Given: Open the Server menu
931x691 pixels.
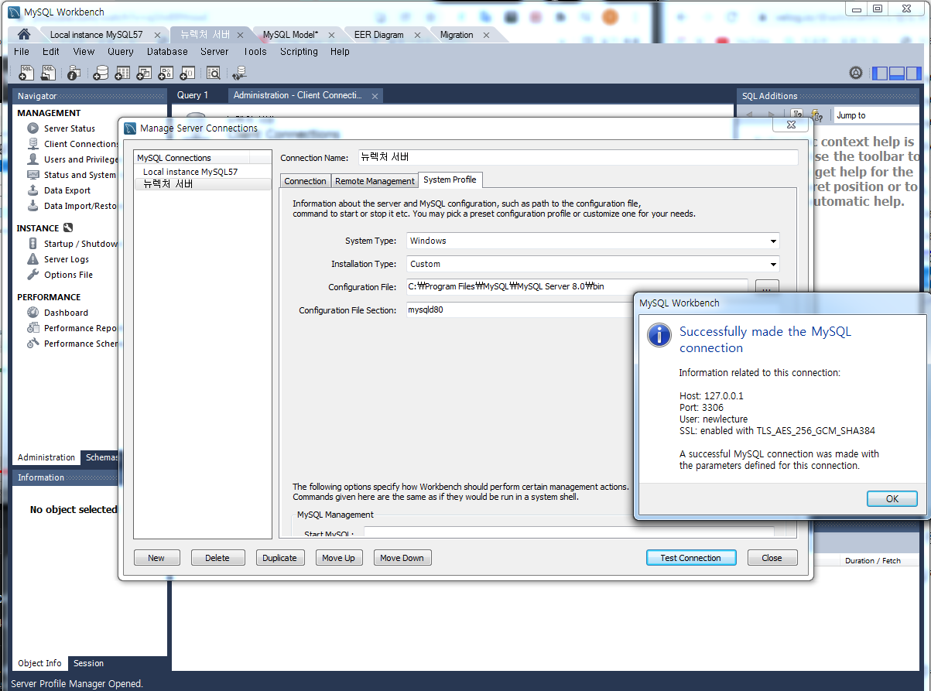Looking at the screenshot, I should pos(214,52).
